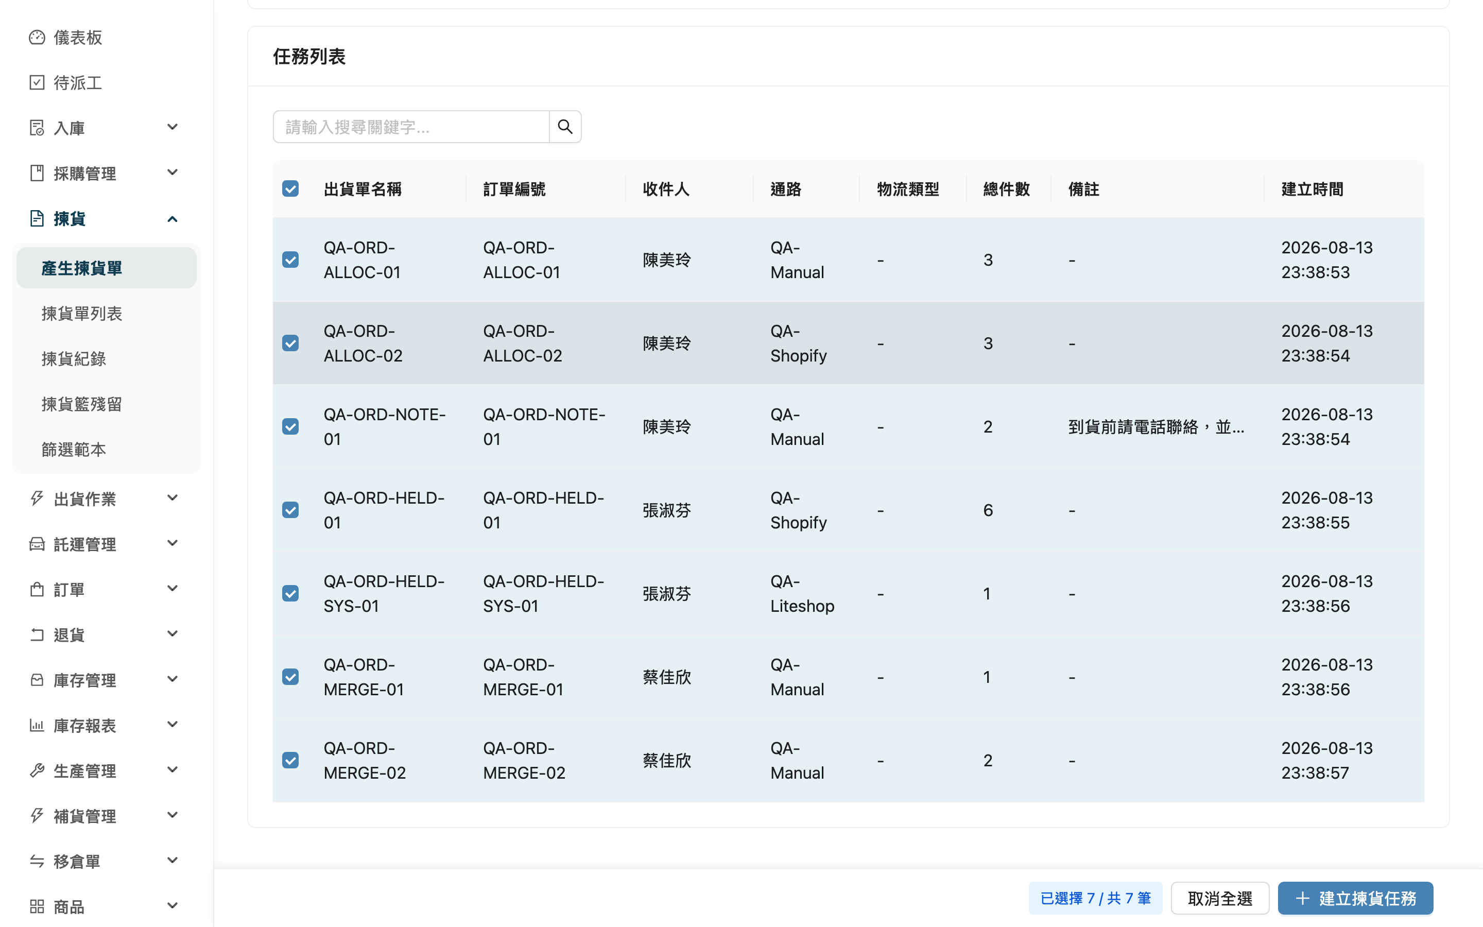Click the return icon beside 退貨
The width and height of the screenshot is (1483, 927).
pyautogui.click(x=37, y=634)
